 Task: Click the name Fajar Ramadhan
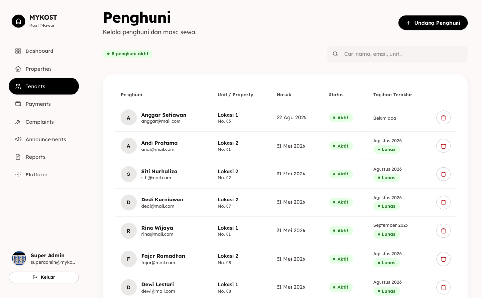(163, 256)
